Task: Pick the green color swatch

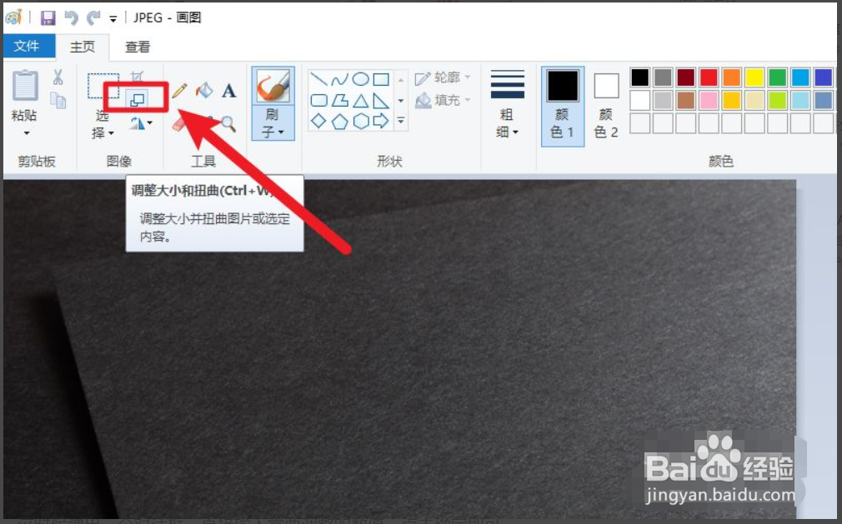Action: click(778, 77)
